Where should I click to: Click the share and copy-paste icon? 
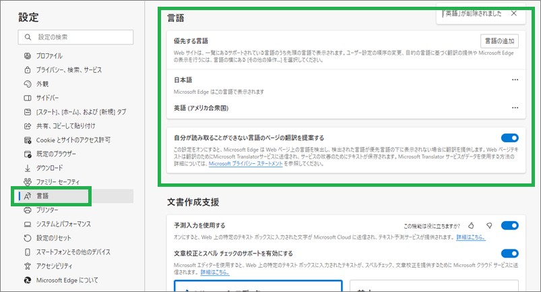(28, 126)
